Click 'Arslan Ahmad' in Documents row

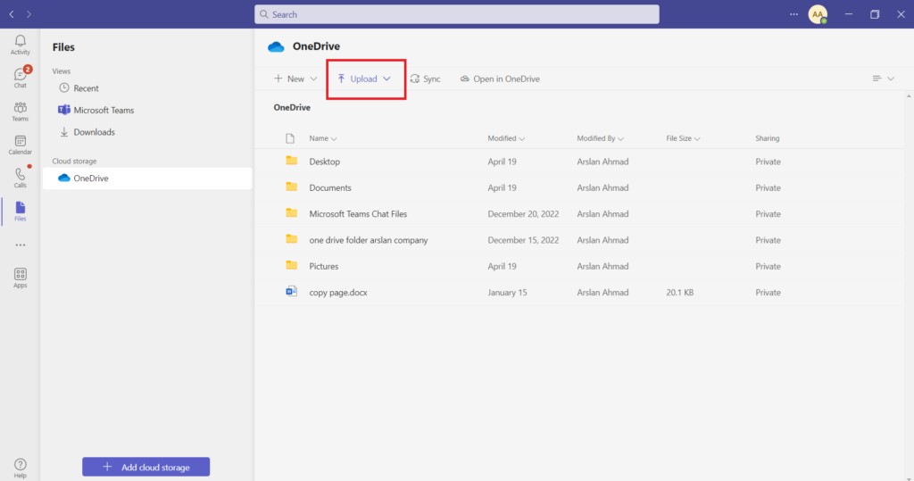click(602, 187)
